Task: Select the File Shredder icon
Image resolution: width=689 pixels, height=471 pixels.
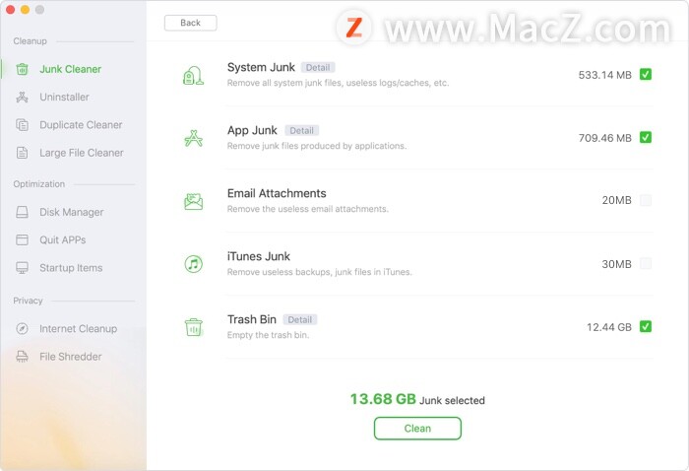Action: click(x=22, y=357)
